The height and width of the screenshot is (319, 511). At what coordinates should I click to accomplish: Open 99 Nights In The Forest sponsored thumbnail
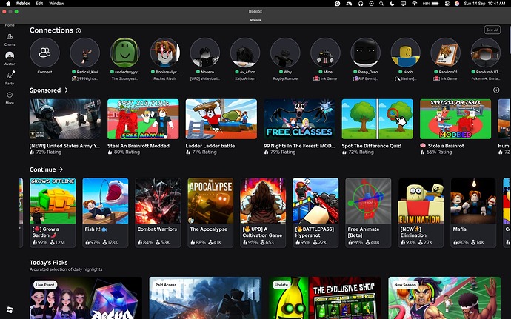tap(299, 119)
